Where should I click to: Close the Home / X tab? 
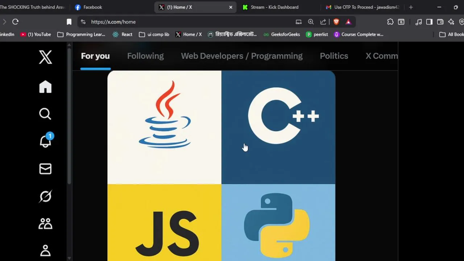pos(231,7)
